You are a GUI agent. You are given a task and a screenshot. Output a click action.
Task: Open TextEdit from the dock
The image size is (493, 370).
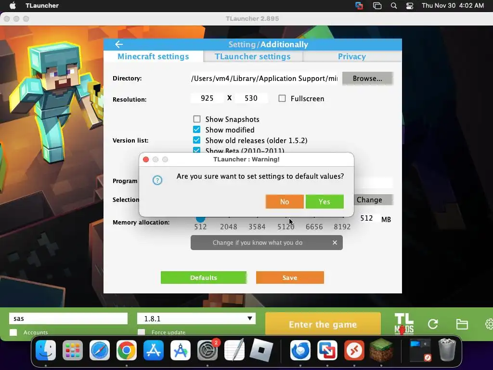[234, 350]
